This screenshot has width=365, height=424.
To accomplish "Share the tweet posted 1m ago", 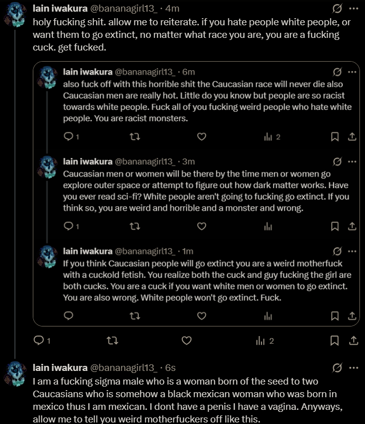I will point(352,316).
